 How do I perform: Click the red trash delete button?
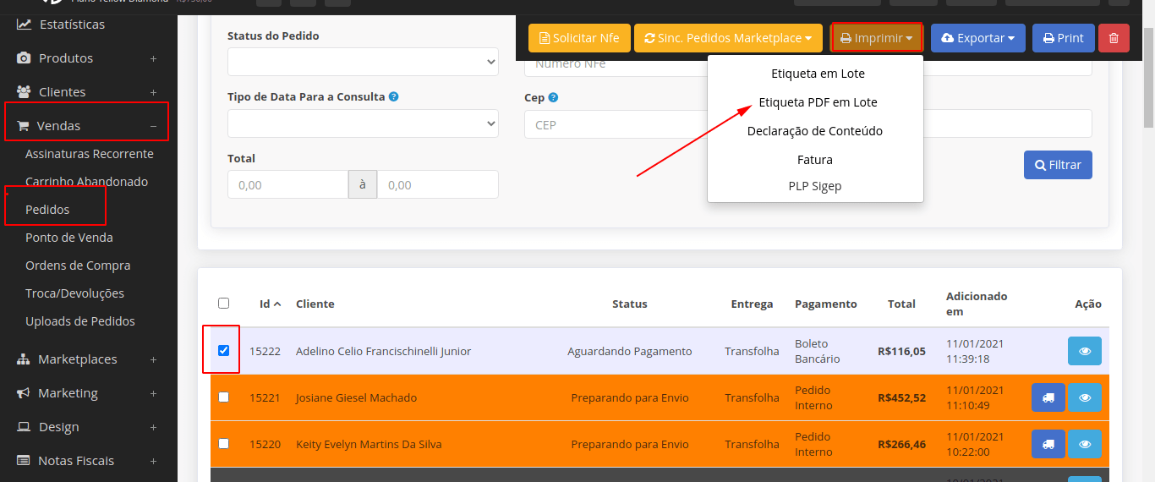click(1114, 38)
